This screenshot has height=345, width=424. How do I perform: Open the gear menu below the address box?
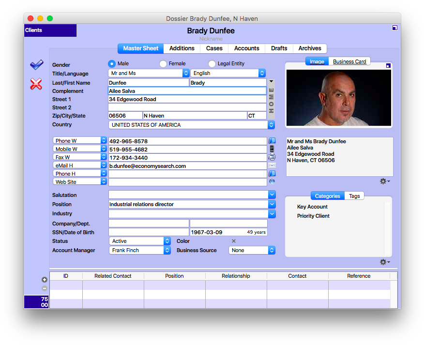(x=385, y=181)
